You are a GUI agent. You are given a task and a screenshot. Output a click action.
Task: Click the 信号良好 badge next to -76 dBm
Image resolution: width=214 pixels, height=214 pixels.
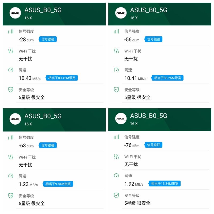pos(153,145)
